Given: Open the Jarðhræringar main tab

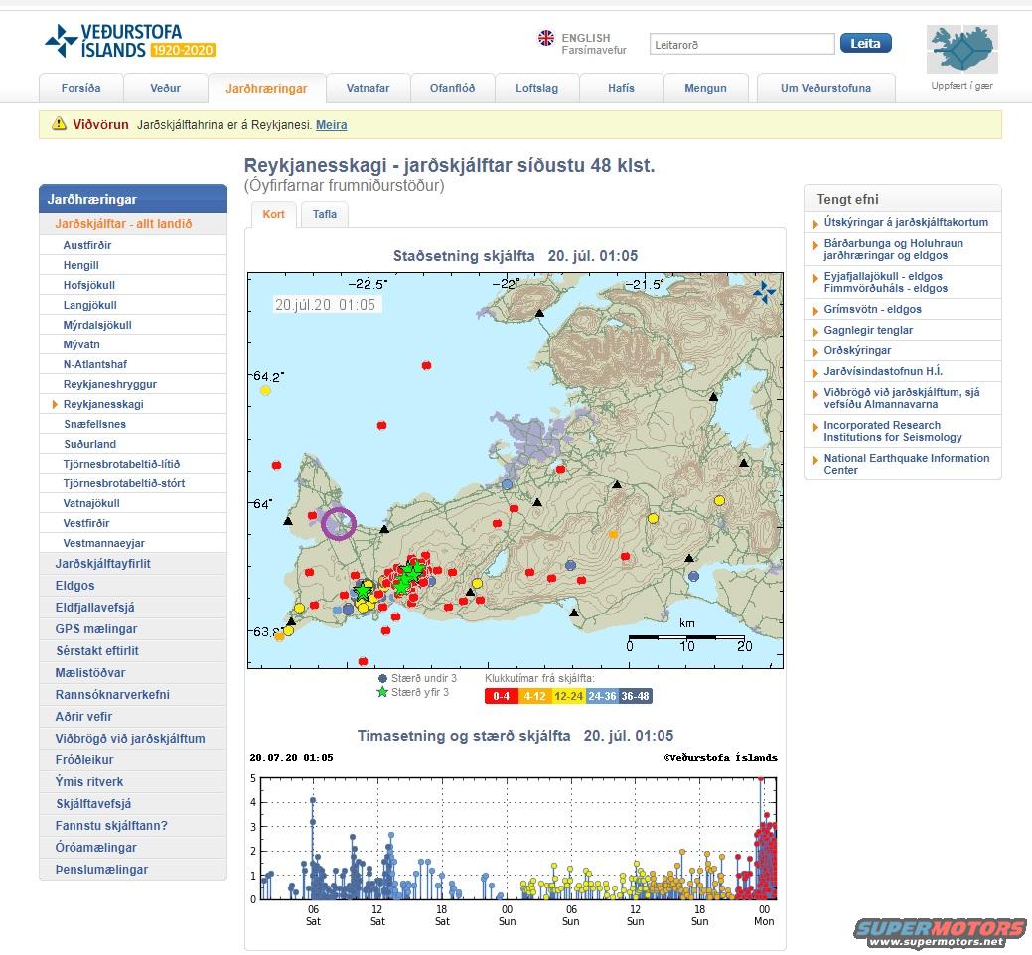Looking at the screenshot, I should 266,88.
